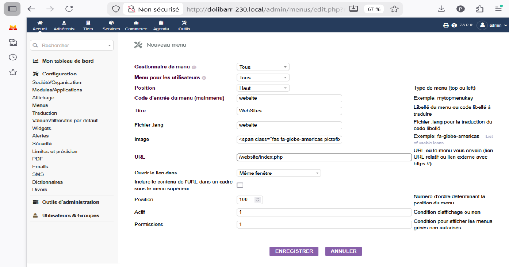Screen dimensions: 509x267
Task: Click info icon next to Gestionnaire de menu
Action: [x=194, y=67]
